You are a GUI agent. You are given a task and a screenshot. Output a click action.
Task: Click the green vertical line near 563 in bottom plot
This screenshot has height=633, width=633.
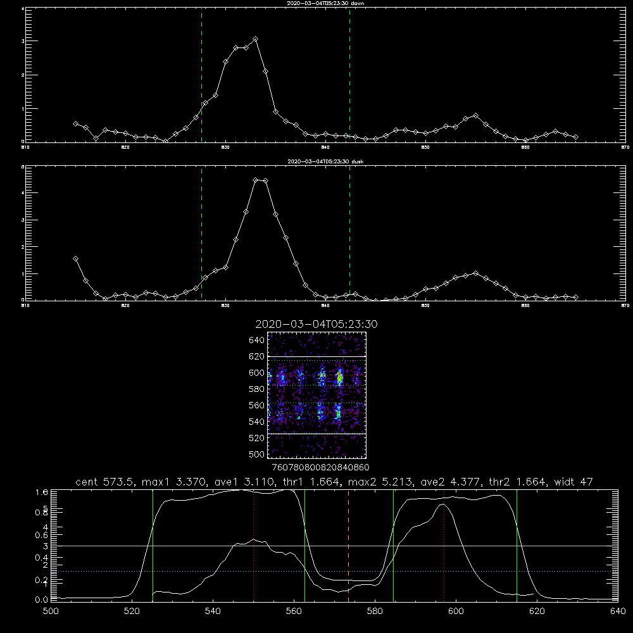point(305,546)
